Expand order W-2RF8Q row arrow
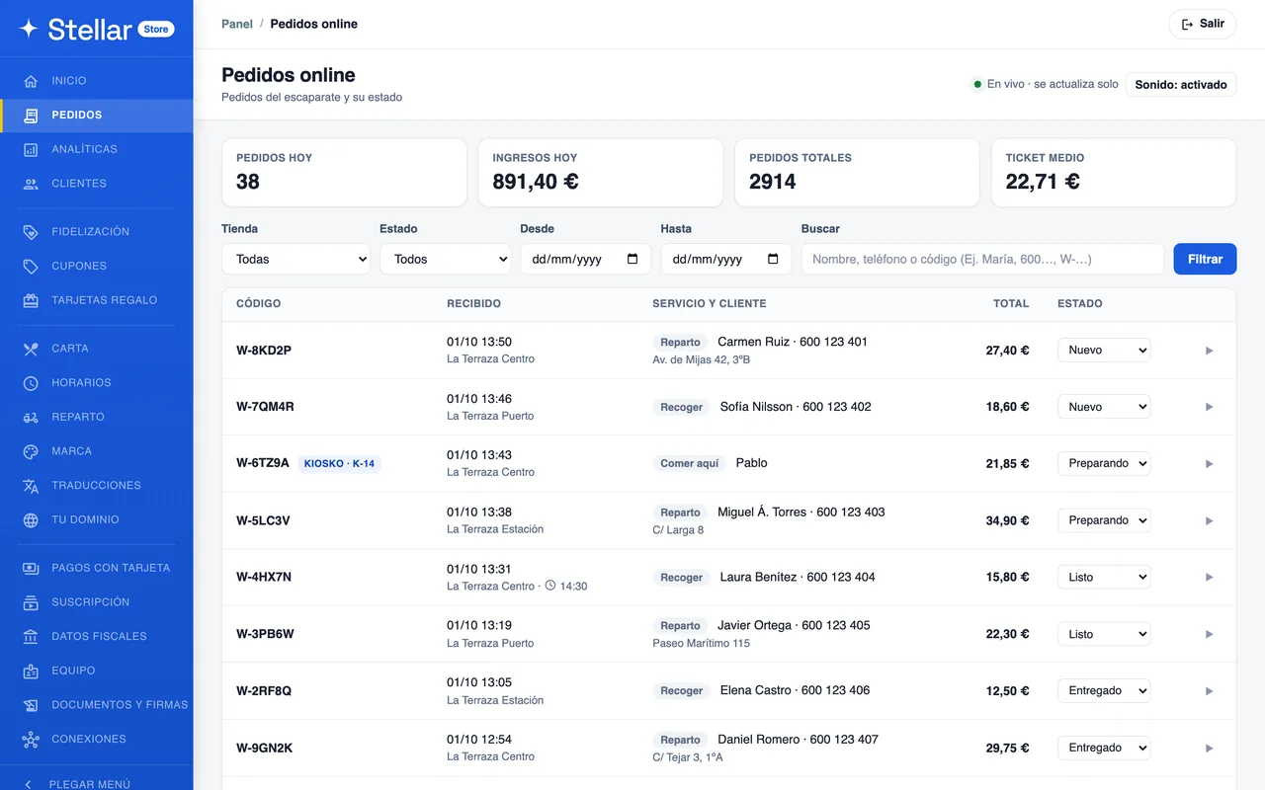The width and height of the screenshot is (1265, 790). [1209, 691]
